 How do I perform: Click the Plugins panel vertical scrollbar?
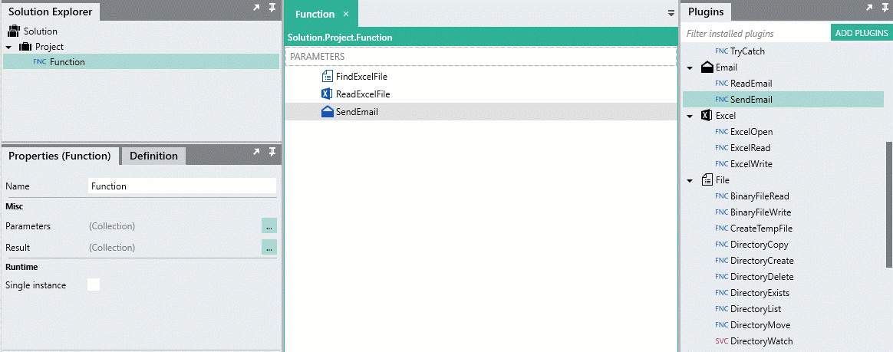click(x=889, y=204)
